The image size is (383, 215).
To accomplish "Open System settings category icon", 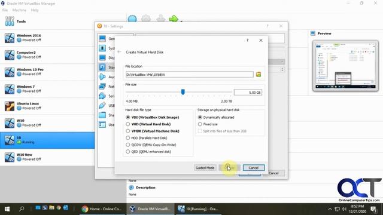I will coord(102,48).
